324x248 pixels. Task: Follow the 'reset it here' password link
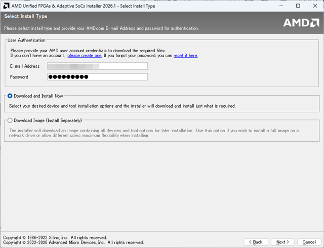pyautogui.click(x=185, y=56)
